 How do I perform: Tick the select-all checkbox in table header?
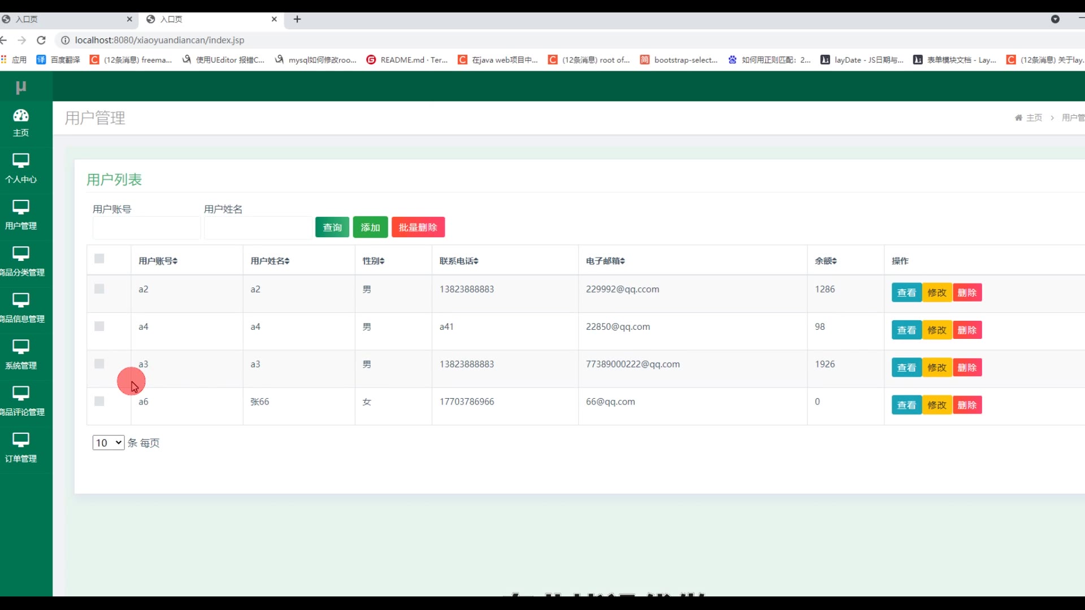point(99,259)
